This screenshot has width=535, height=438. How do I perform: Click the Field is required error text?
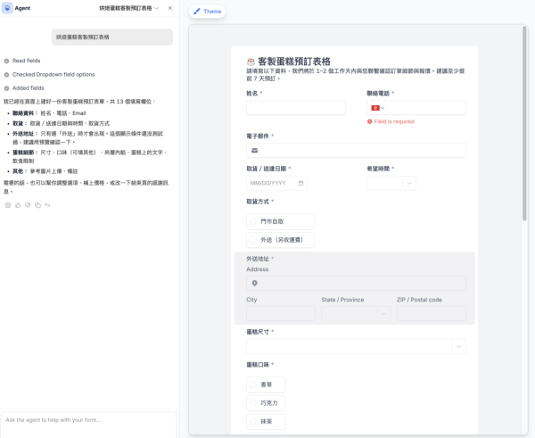(x=394, y=121)
